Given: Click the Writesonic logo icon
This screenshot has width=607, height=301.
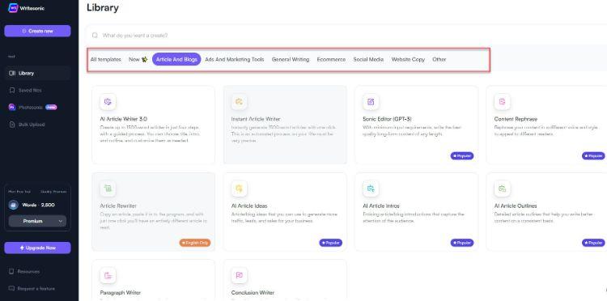Looking at the screenshot, I should [13, 8].
